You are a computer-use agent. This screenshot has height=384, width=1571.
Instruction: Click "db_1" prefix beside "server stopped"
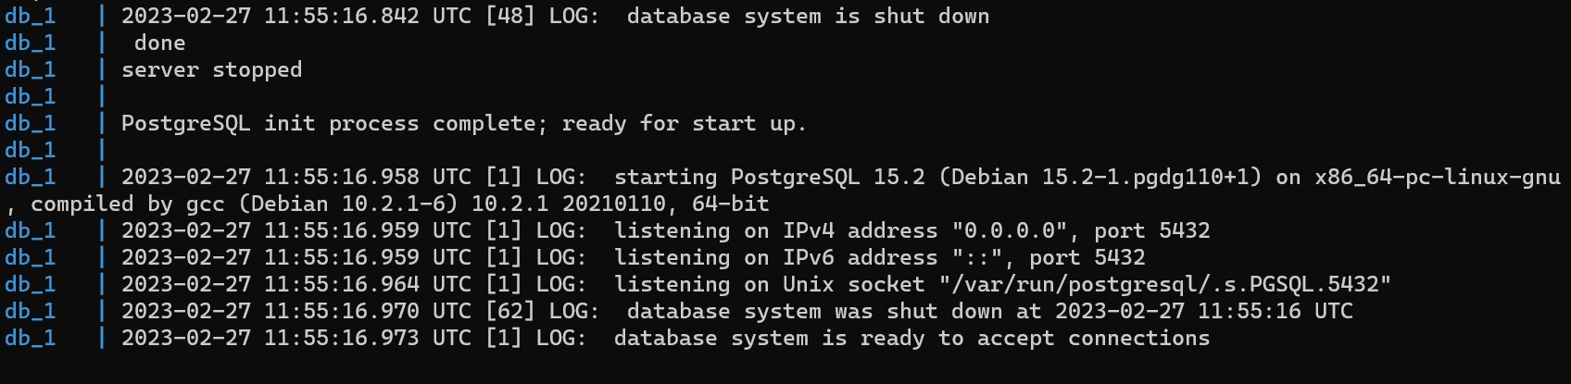click(x=30, y=70)
